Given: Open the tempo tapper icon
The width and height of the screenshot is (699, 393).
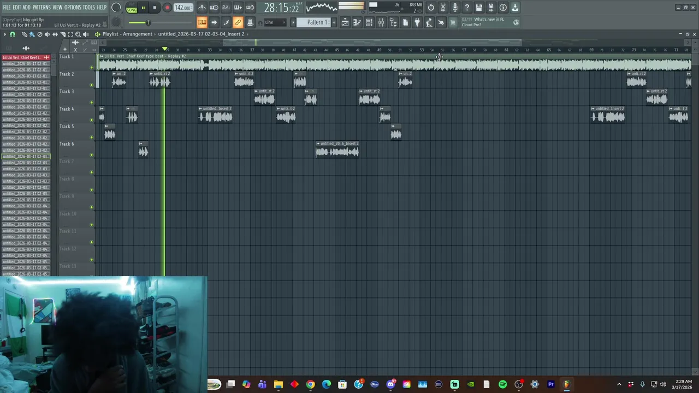Looking at the screenshot, I should (x=429, y=22).
